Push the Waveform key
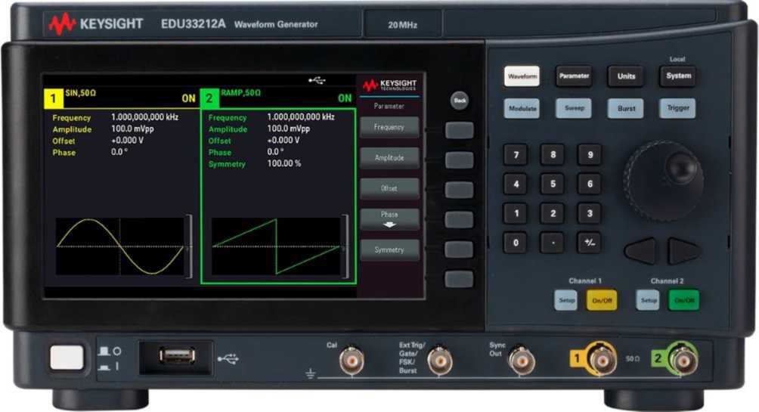Viewport: 759px width, 412px height. tap(522, 76)
